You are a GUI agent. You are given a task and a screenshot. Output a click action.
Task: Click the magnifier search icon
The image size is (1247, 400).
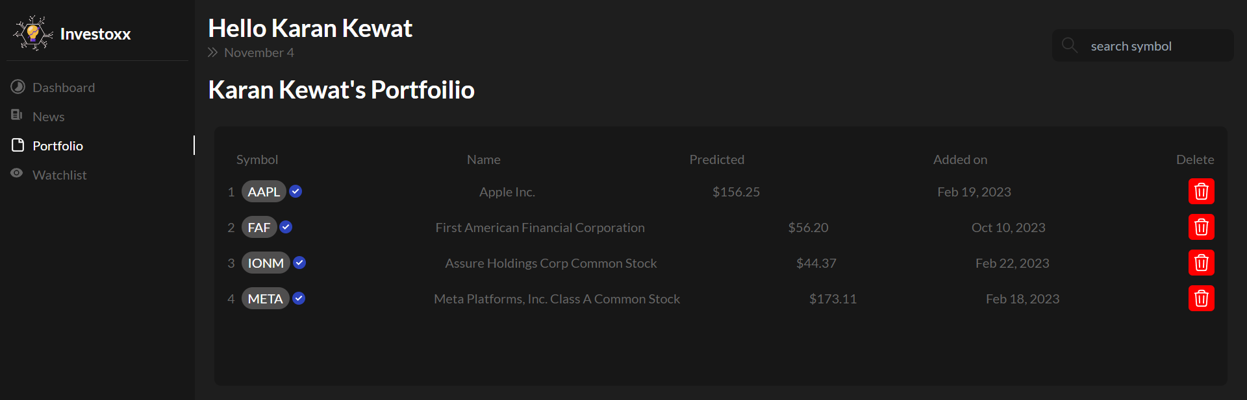pos(1069,45)
